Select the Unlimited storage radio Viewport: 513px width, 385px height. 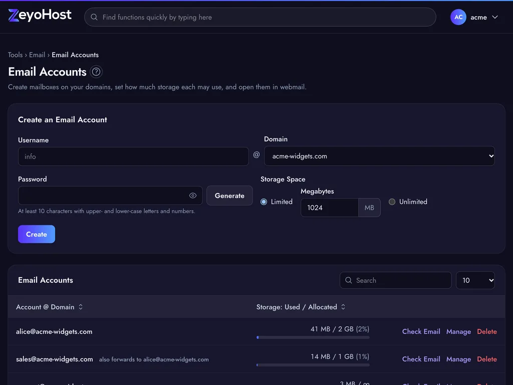(392, 202)
